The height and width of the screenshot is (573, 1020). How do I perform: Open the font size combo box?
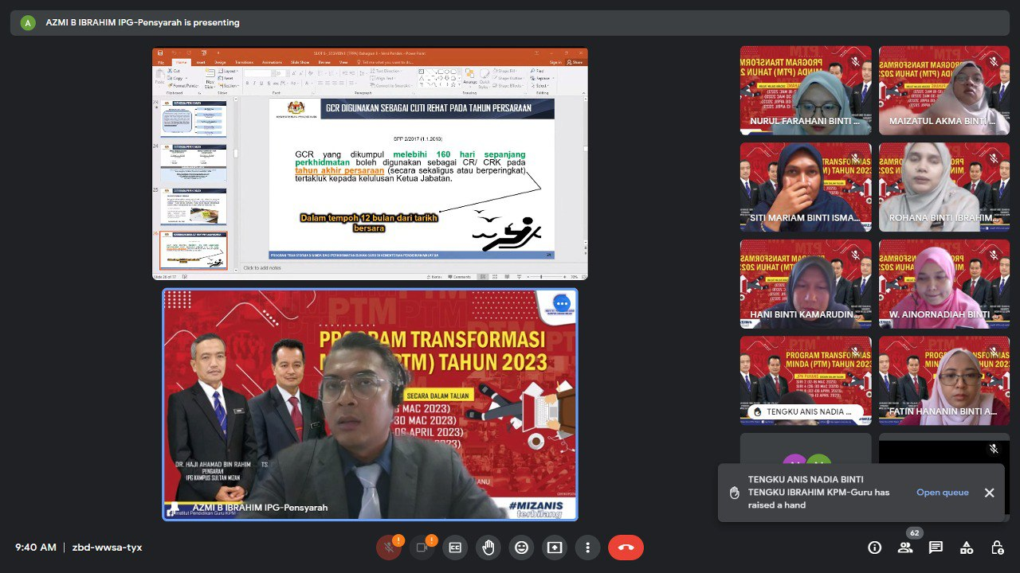(x=280, y=73)
